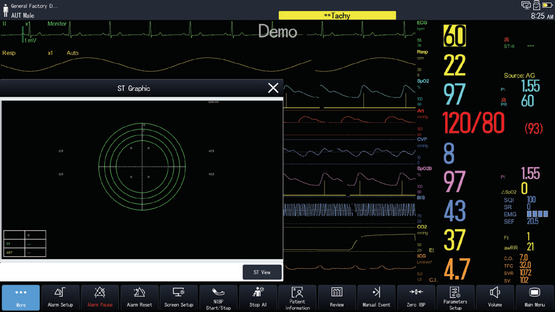Open Alarm Setup

pos(60,297)
